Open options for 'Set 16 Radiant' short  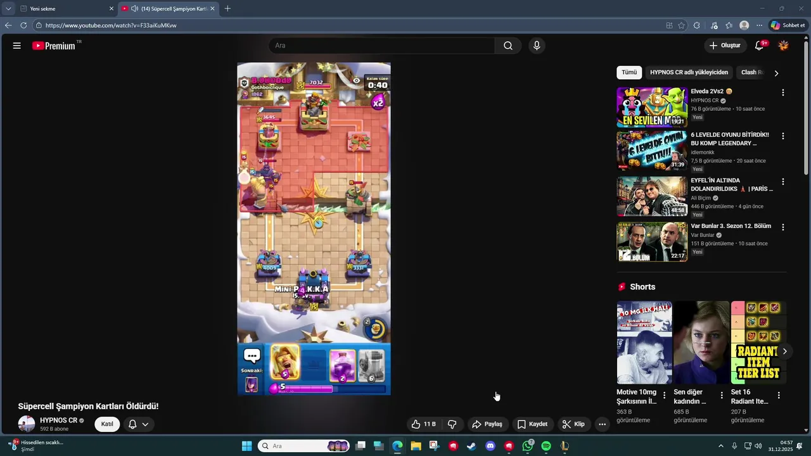pyautogui.click(x=779, y=395)
